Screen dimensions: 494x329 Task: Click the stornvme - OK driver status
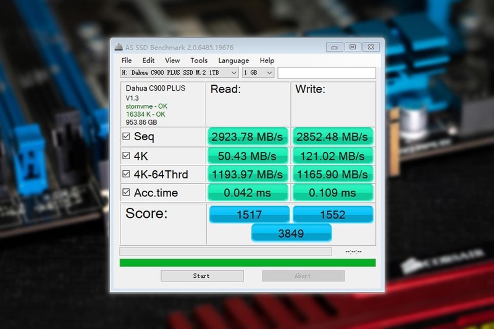click(x=146, y=106)
